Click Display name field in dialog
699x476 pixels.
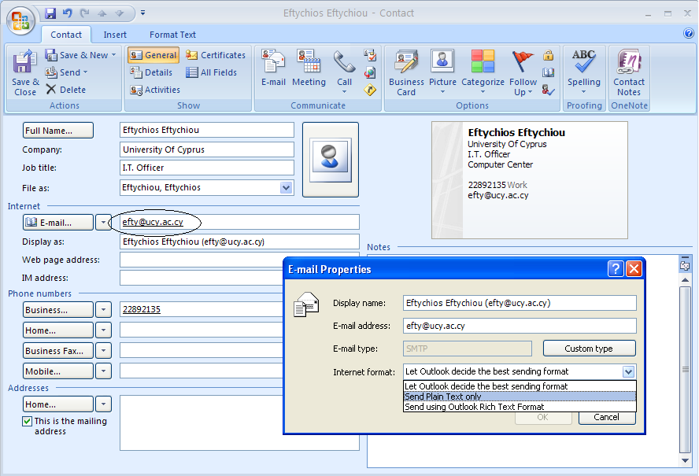point(520,303)
